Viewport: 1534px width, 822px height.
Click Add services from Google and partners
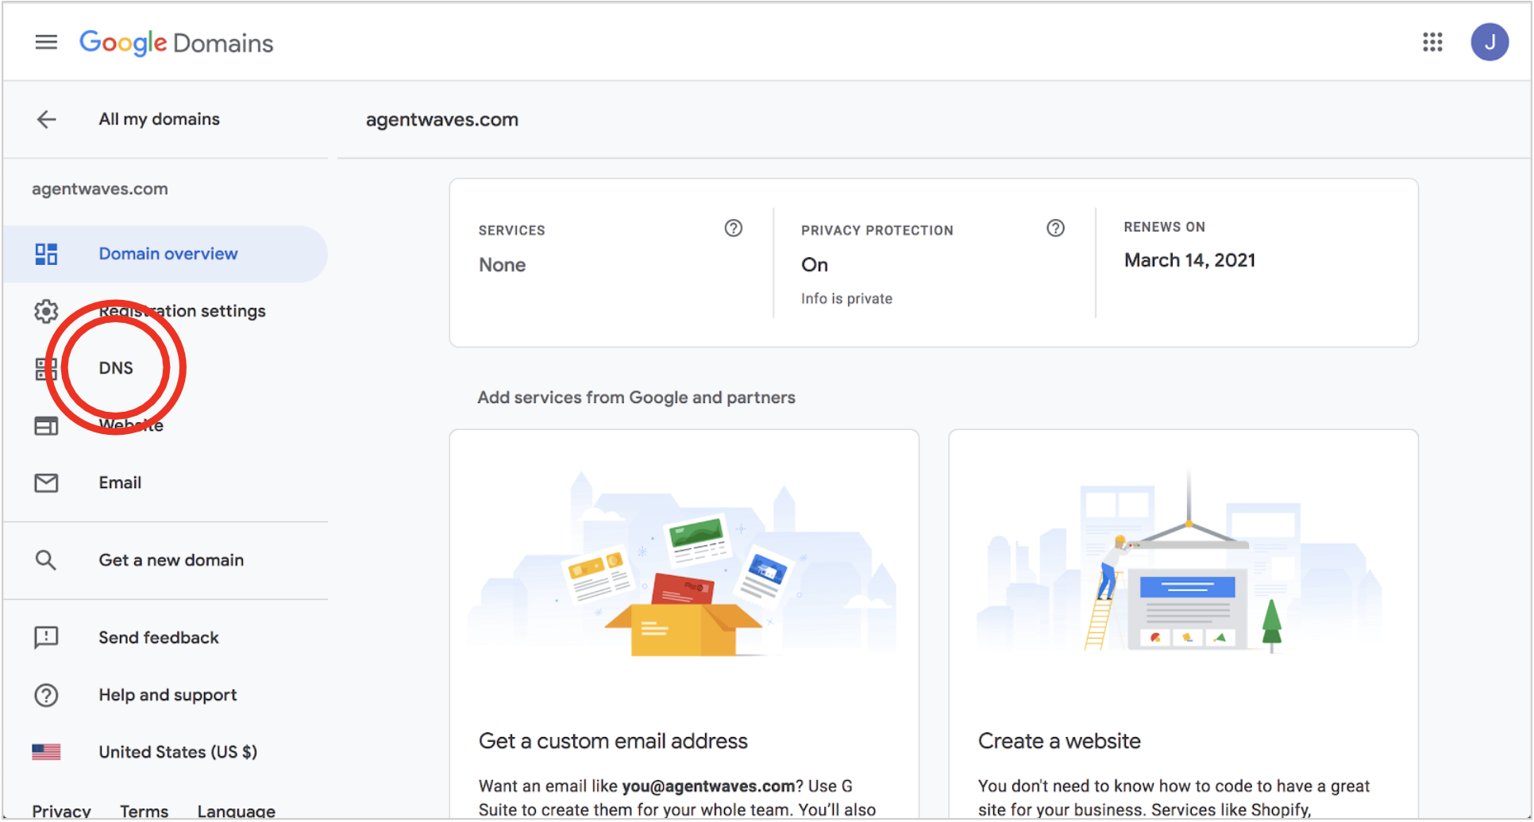(x=636, y=398)
